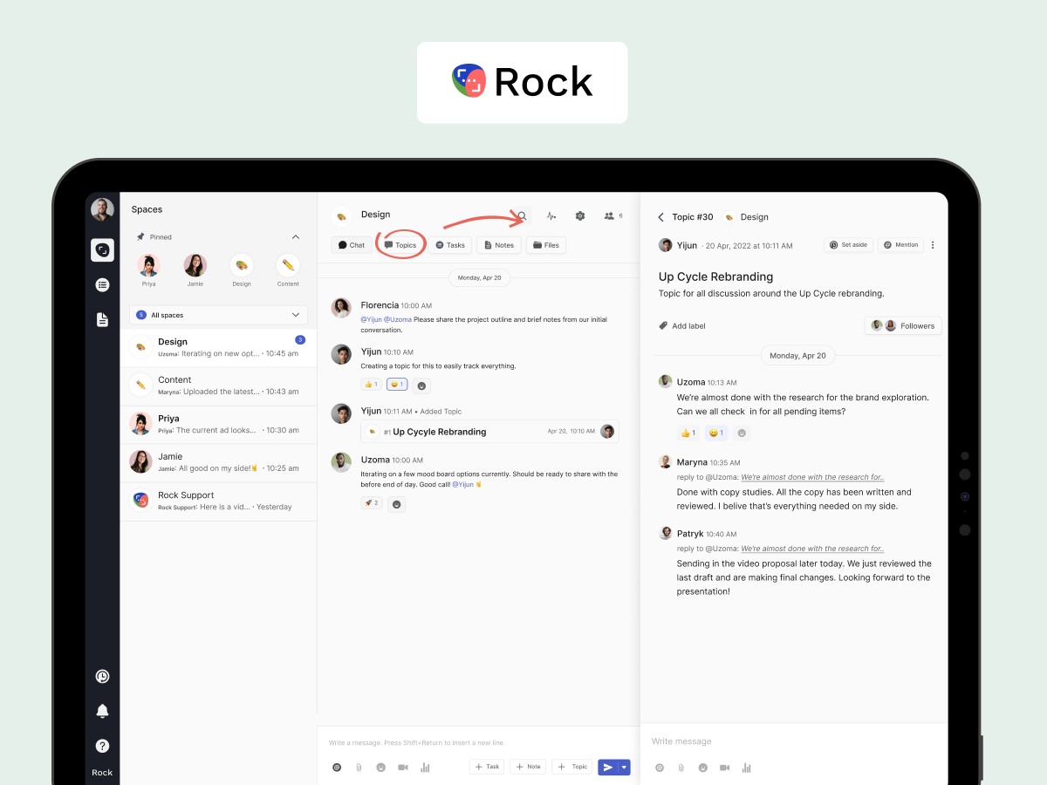Image resolution: width=1047 pixels, height=785 pixels.
Task: Open the activity pulse icon in Design header
Action: tap(551, 215)
